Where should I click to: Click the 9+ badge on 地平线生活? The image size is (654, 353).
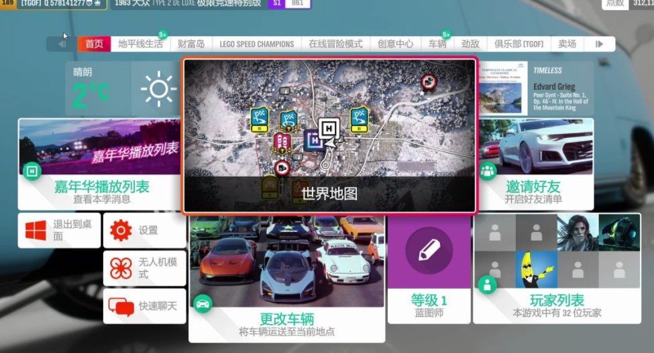(x=163, y=35)
